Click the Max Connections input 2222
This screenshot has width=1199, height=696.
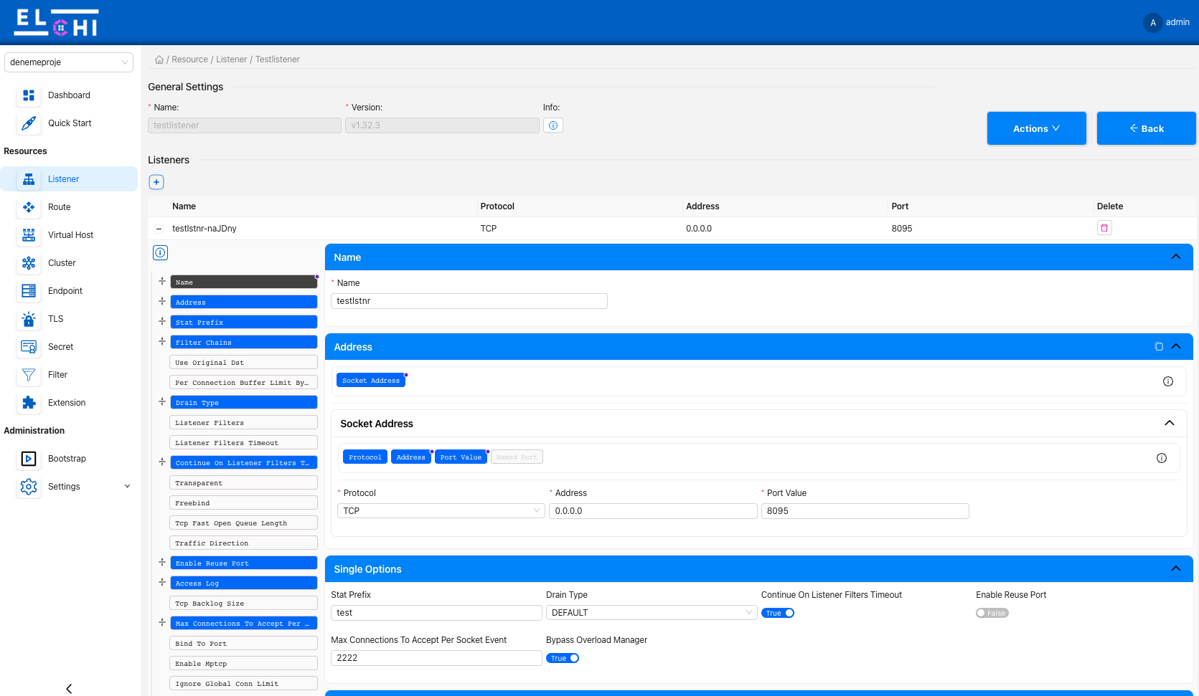click(436, 658)
